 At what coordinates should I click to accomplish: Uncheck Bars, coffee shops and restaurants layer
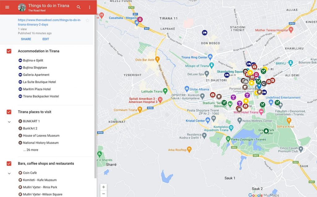[9, 164]
